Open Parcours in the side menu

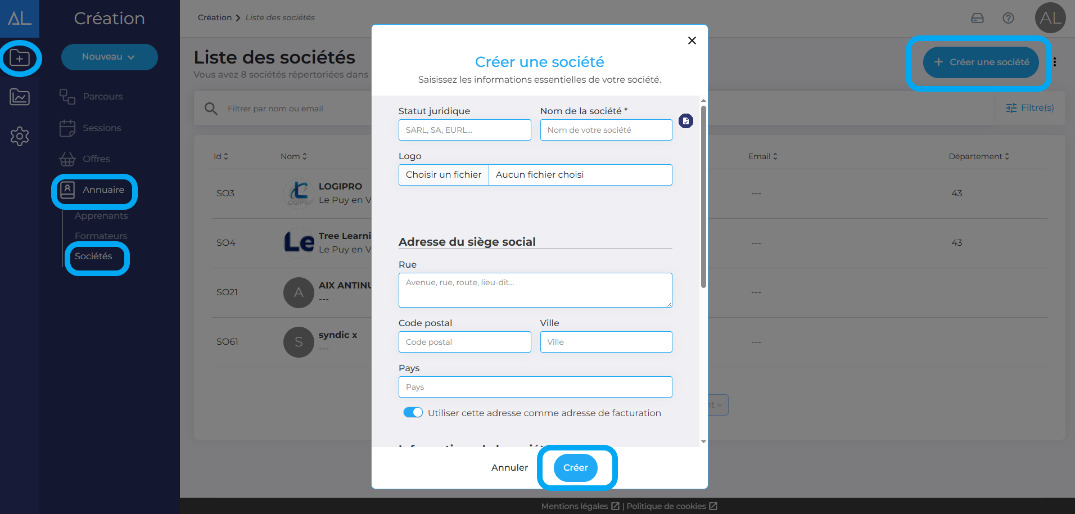[102, 97]
